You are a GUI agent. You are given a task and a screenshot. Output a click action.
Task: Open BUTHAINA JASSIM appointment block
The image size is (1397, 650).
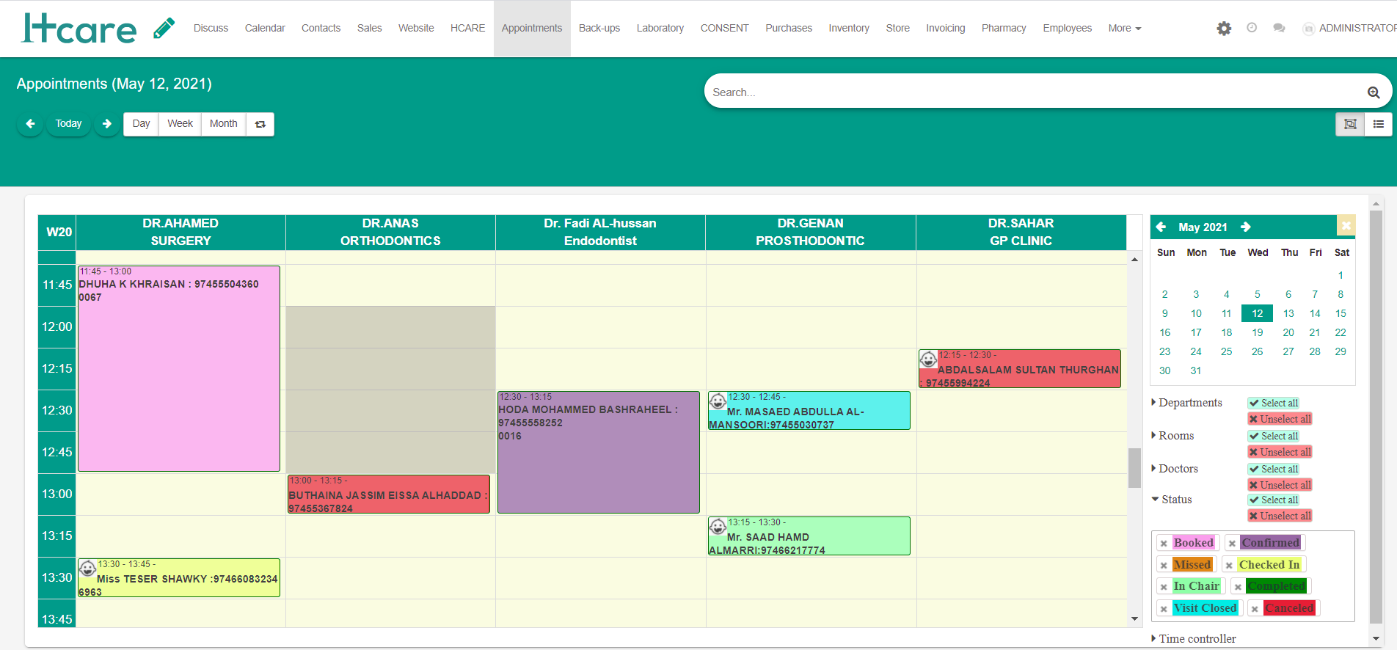[x=389, y=494]
